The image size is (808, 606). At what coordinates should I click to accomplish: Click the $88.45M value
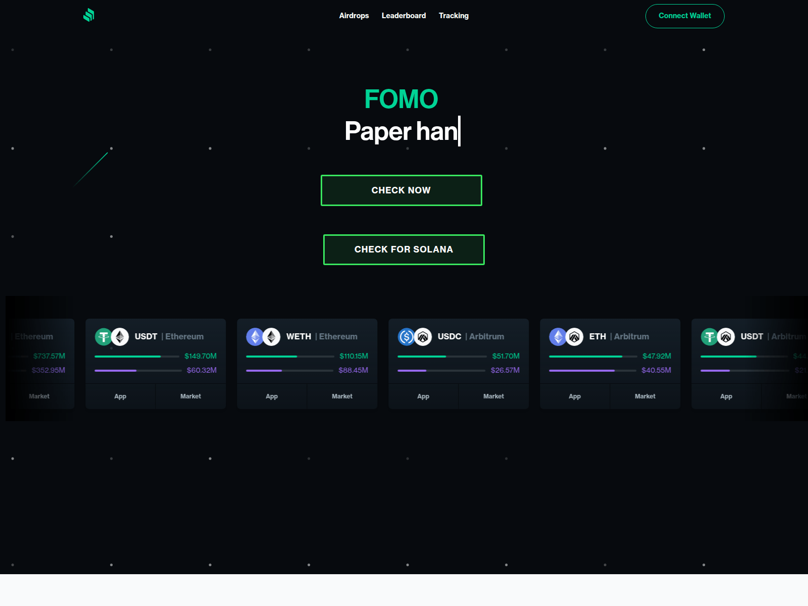353,370
